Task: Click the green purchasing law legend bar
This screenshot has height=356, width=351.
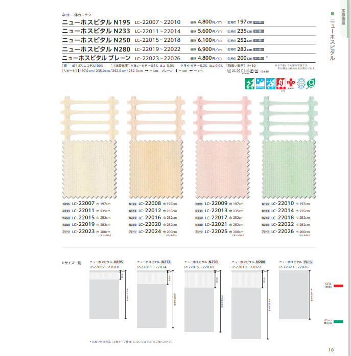Action: pyautogui.click(x=338, y=321)
